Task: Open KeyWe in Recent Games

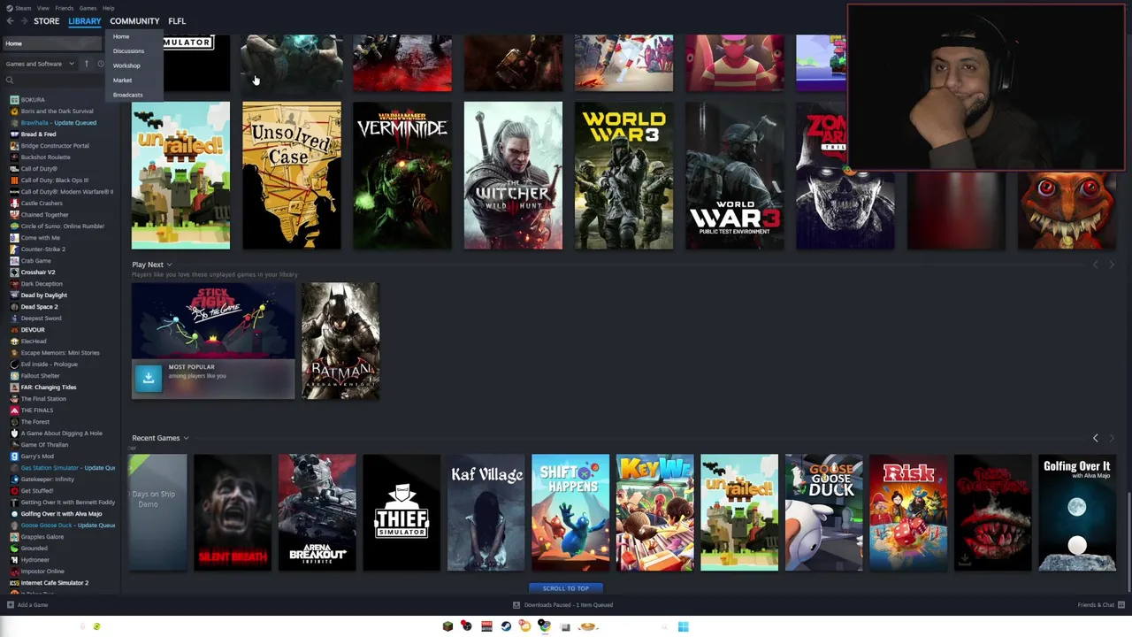Action: pyautogui.click(x=654, y=512)
